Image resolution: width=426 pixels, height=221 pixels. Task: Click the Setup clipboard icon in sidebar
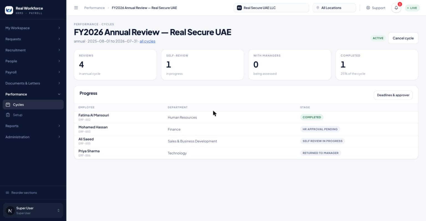pyautogui.click(x=8, y=115)
